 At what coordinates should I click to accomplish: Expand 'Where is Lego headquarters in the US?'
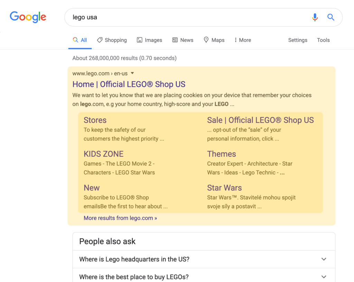point(204,259)
